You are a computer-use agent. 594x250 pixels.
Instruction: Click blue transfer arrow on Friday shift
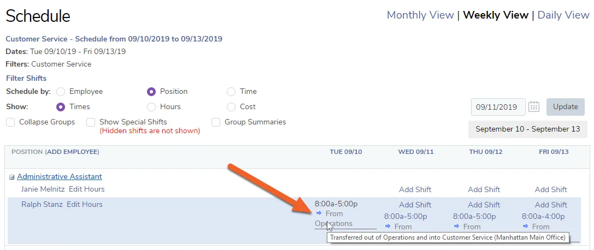pyautogui.click(x=526, y=226)
